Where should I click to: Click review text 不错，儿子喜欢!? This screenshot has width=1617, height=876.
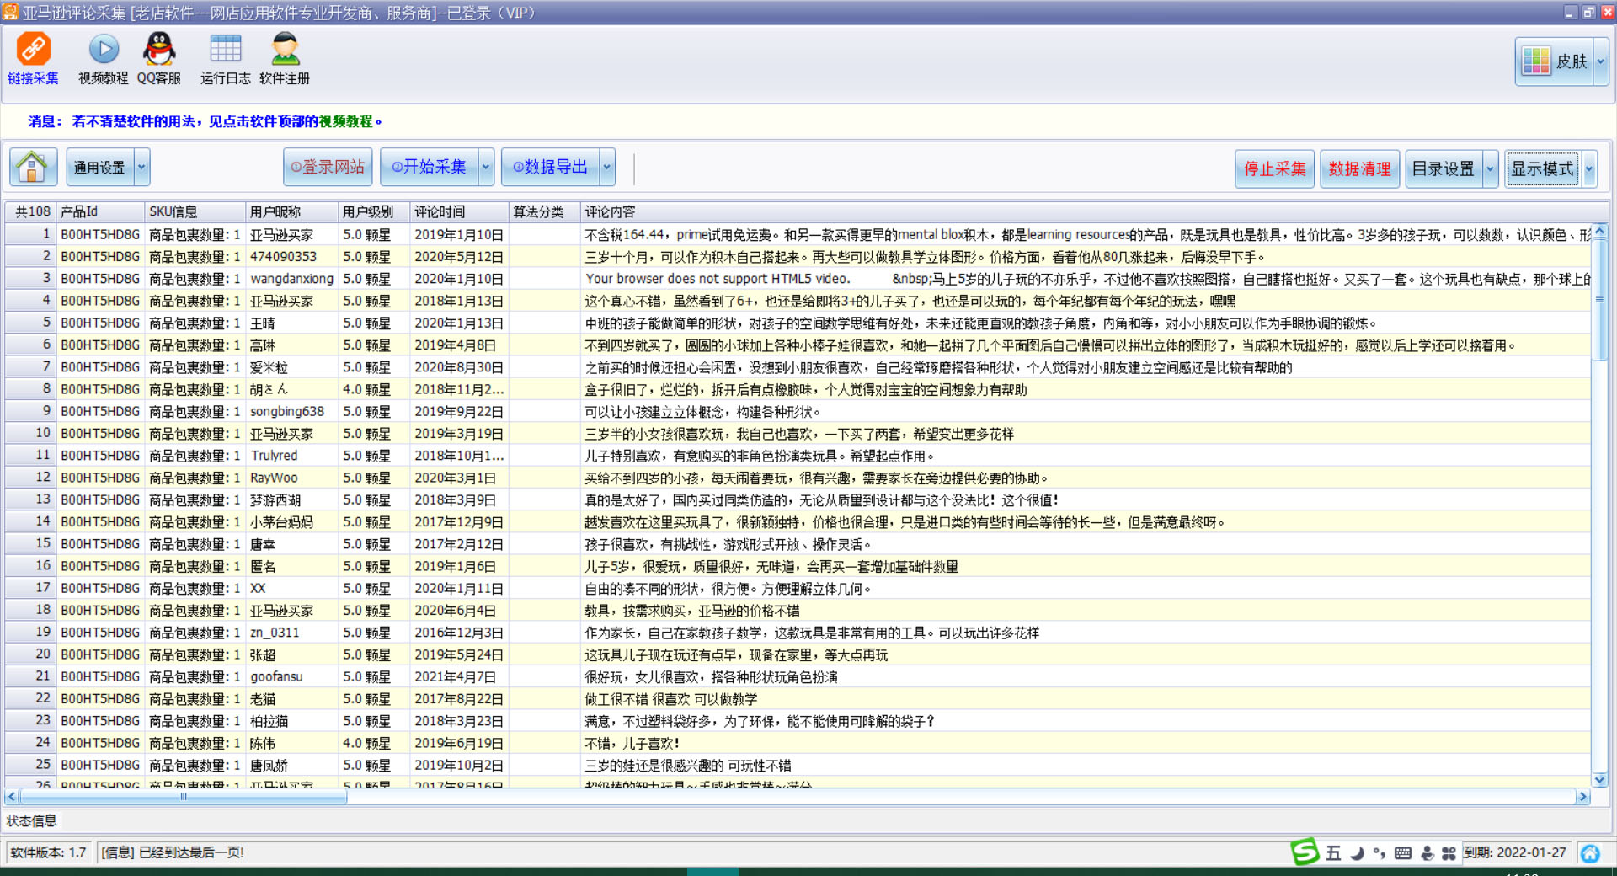[632, 743]
